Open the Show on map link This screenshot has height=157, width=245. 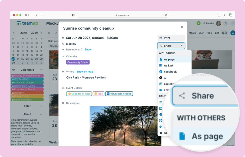(x=85, y=72)
